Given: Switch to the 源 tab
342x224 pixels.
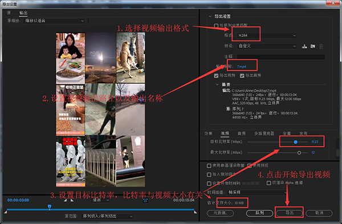Looking at the screenshot, I should (9, 13).
